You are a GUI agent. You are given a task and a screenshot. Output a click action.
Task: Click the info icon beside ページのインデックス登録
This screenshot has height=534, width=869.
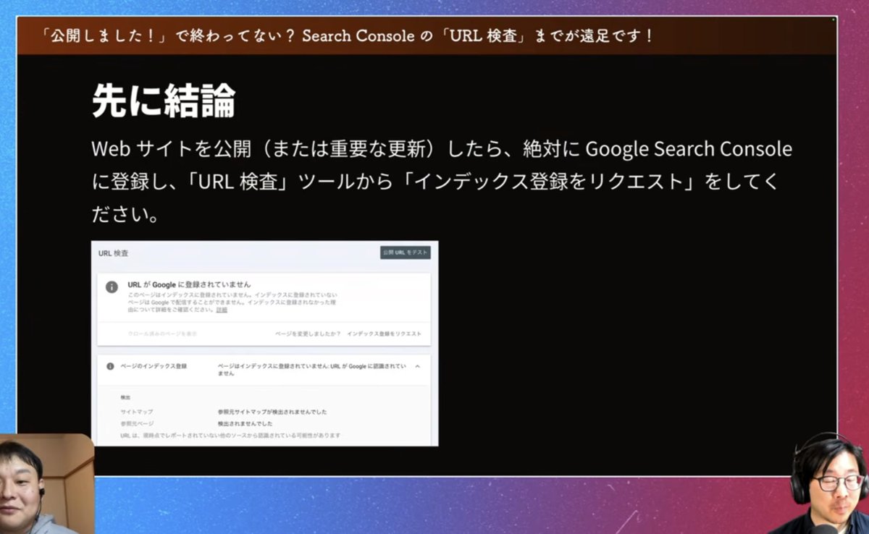110,366
